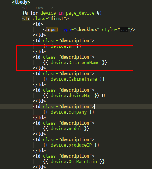
Task: Click the device.OutMaintain template variable
Action: pos(74,162)
